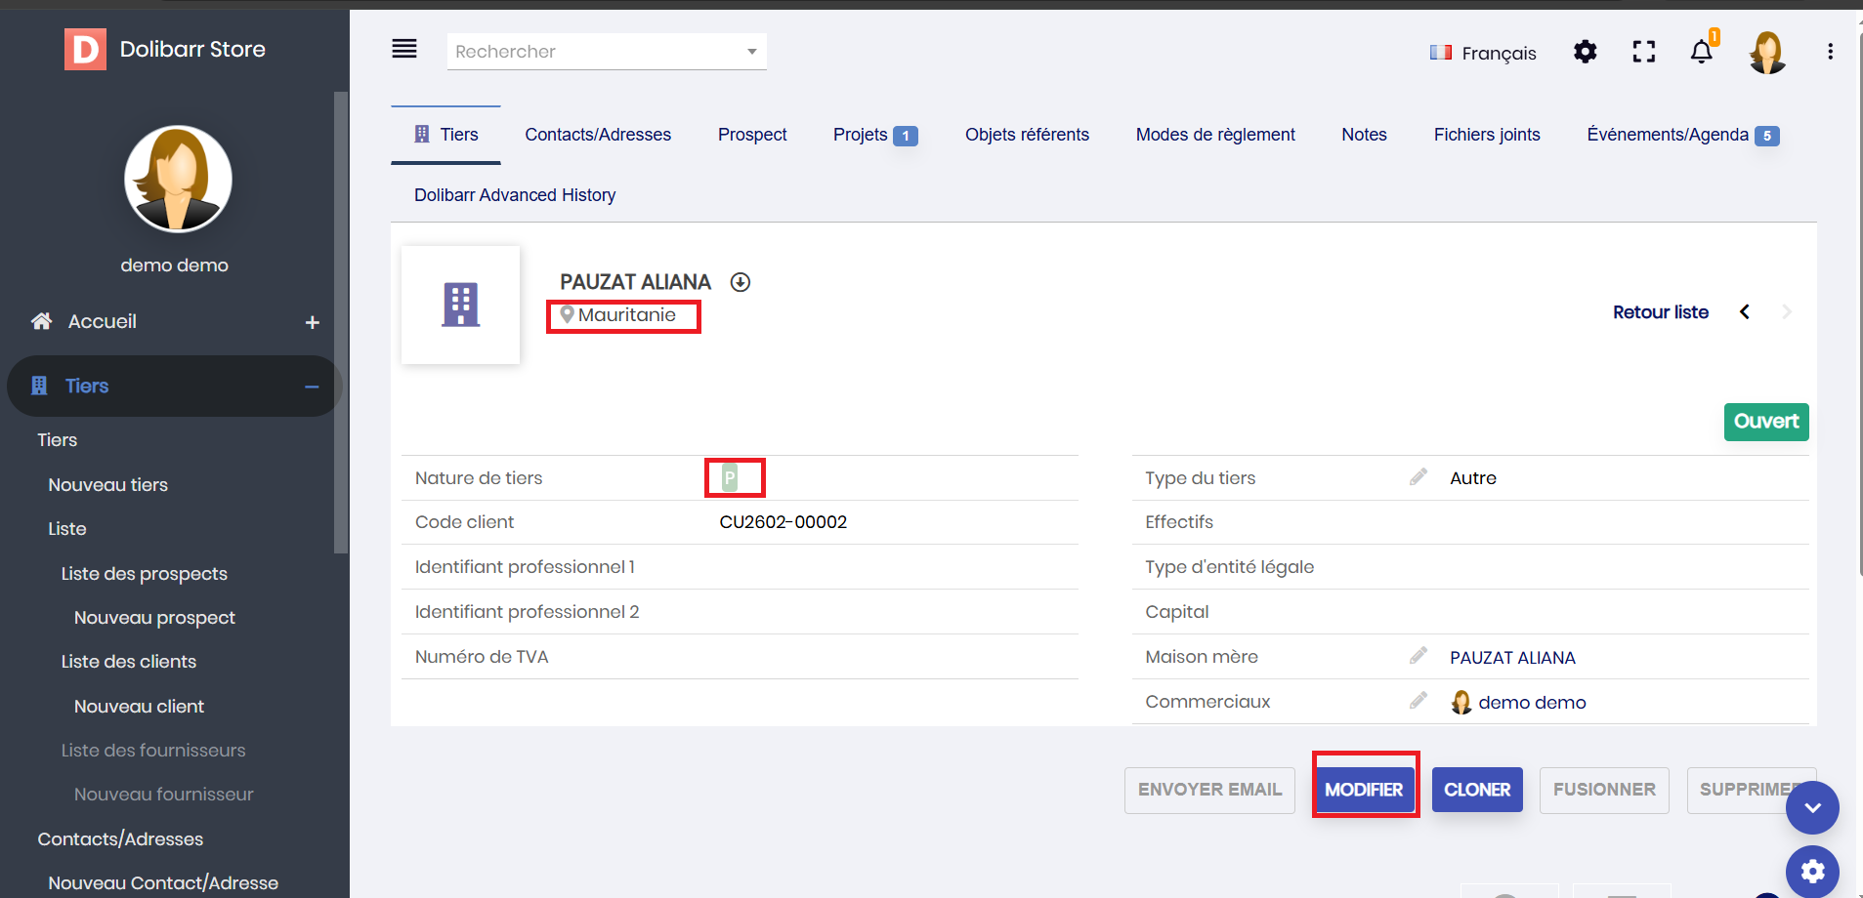The image size is (1863, 898).
Task: Select Liste des prospects in sidebar
Action: pos(144,574)
